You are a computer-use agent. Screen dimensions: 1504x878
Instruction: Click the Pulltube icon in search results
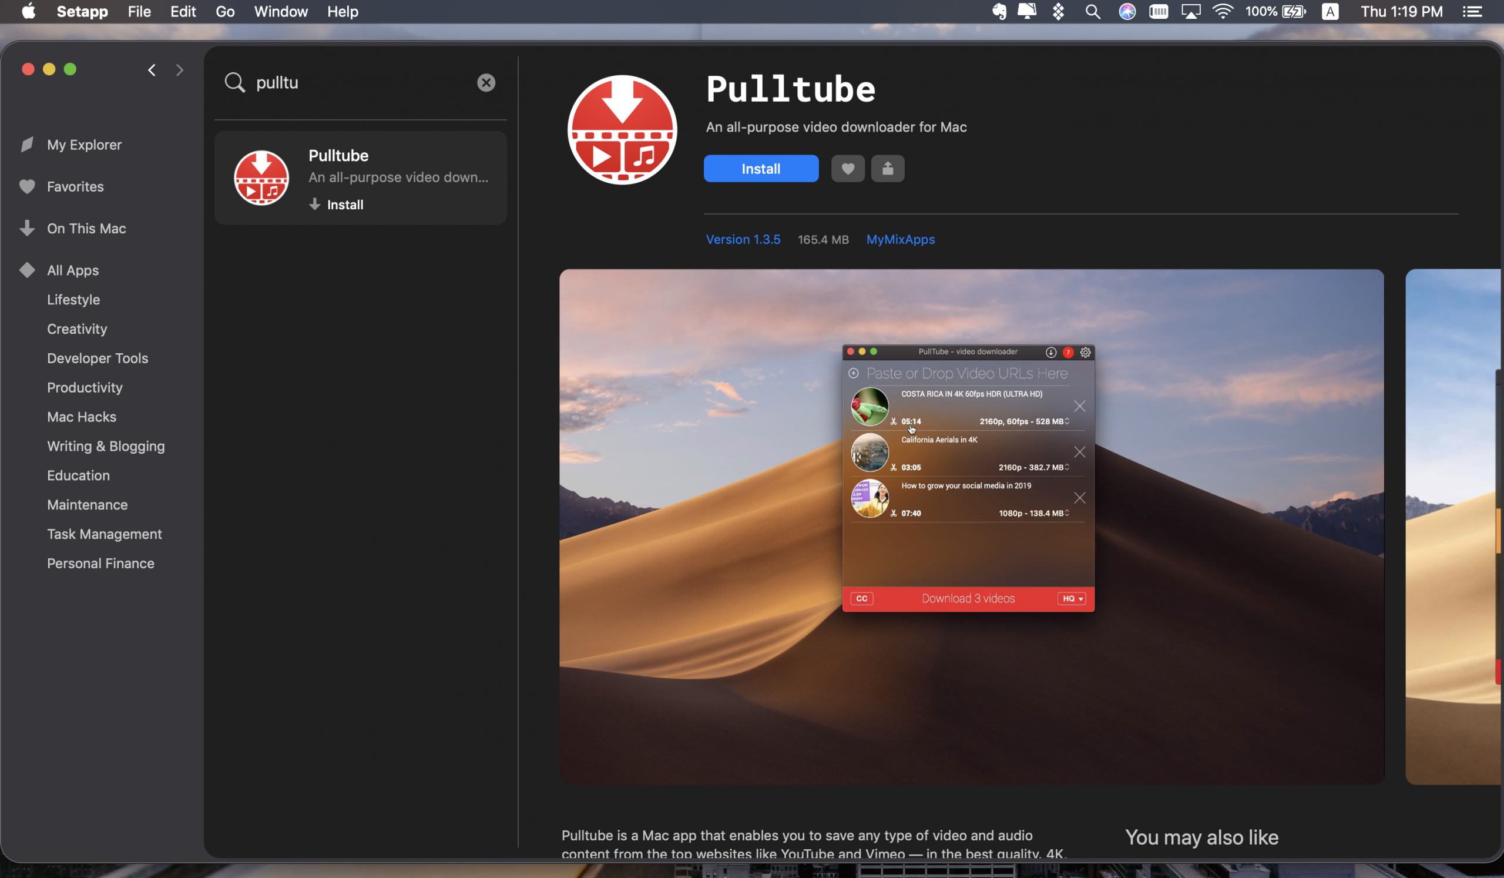pos(261,177)
